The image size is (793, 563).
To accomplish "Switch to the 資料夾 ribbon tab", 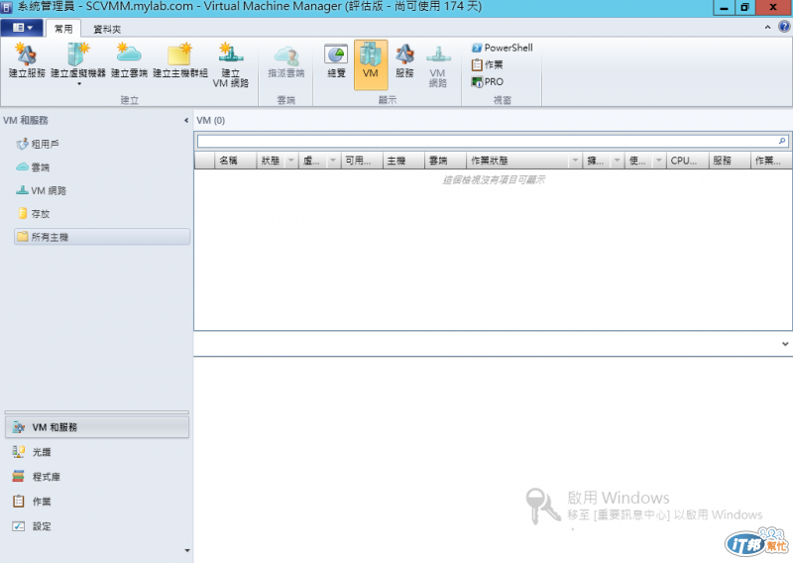I will [107, 30].
